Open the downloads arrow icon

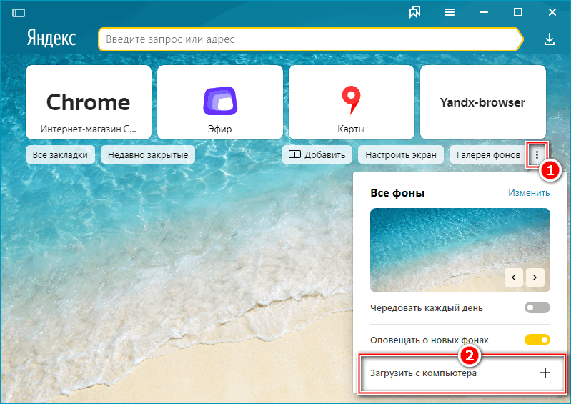549,39
